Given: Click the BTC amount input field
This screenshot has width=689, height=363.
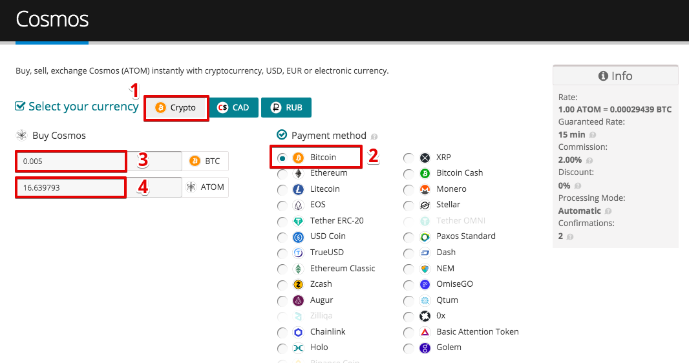Looking at the screenshot, I should (x=99, y=161).
